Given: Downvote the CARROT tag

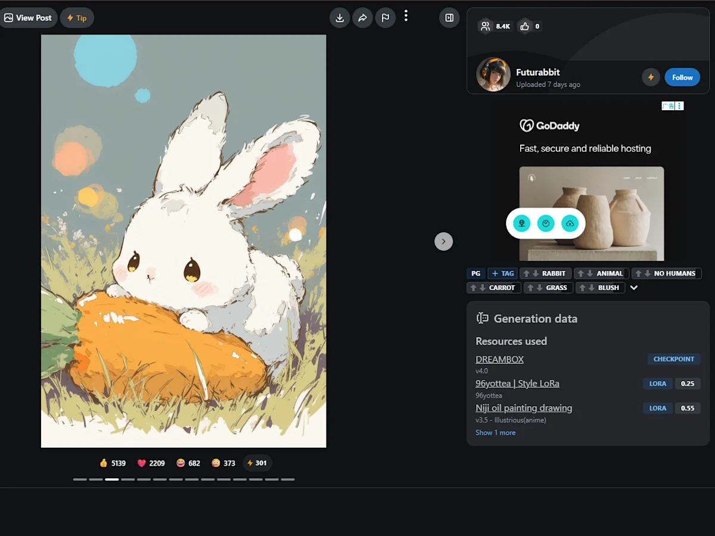Looking at the screenshot, I should point(483,288).
